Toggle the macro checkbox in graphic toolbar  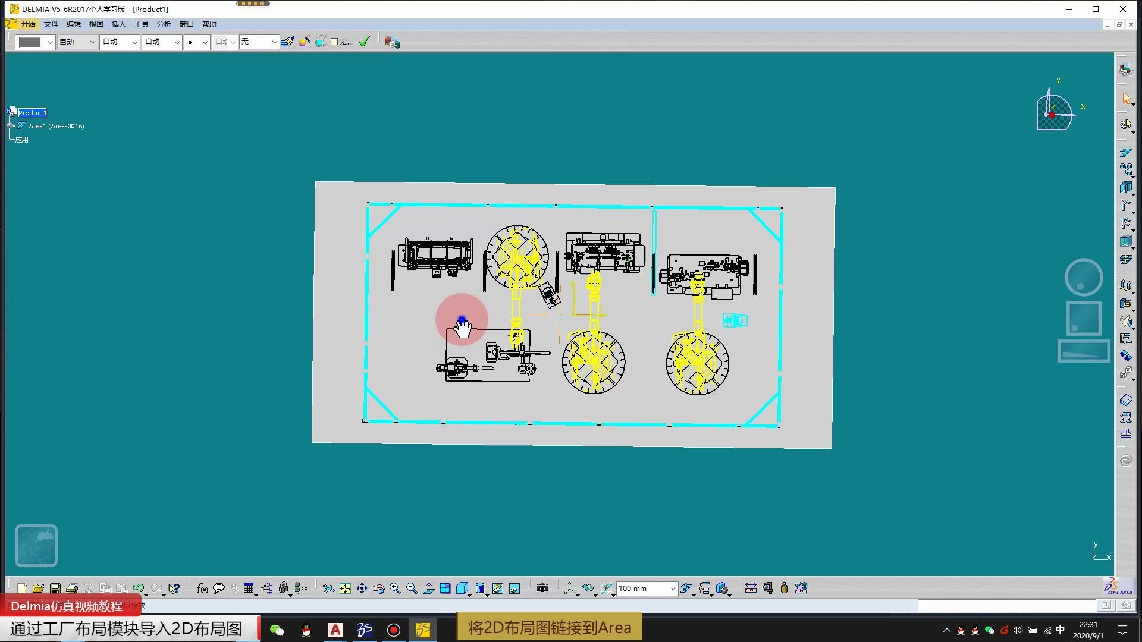(334, 42)
